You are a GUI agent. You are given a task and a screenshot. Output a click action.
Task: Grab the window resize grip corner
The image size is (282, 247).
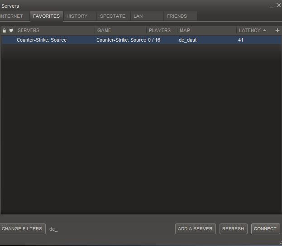point(280,243)
